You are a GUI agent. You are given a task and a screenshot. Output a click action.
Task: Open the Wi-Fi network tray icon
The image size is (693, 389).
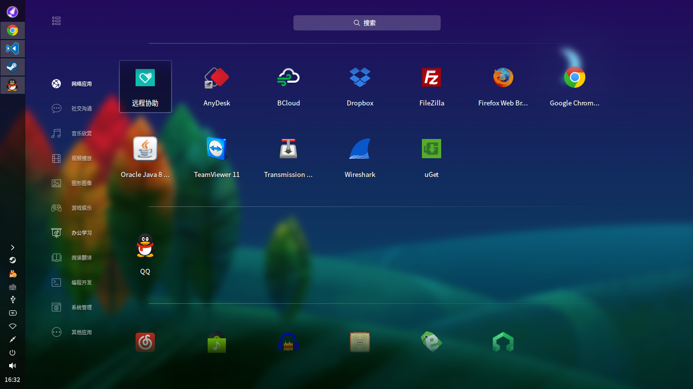click(x=13, y=326)
